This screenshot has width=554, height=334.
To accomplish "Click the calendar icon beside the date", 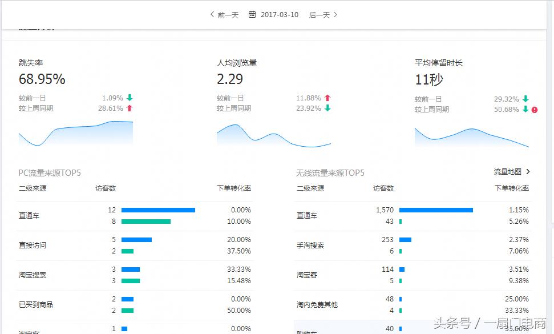I will pyautogui.click(x=252, y=15).
